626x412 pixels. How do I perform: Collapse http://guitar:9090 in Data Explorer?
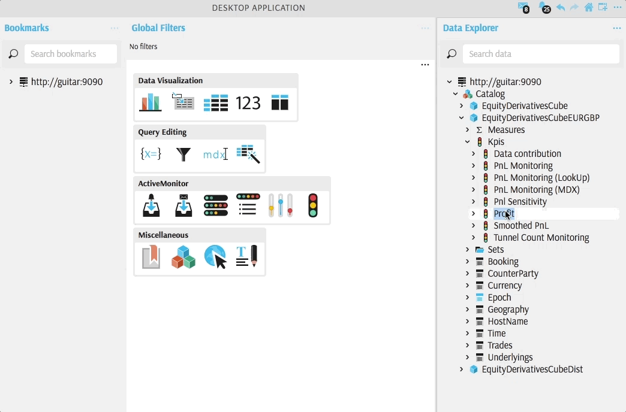[x=450, y=82]
